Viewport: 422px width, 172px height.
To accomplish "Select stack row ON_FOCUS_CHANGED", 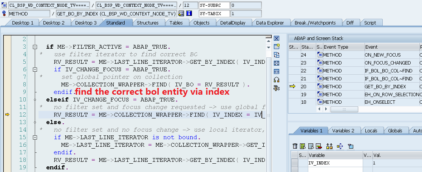I will coord(355,63).
